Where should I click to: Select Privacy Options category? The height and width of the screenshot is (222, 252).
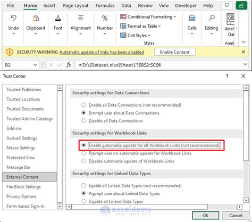(21, 197)
